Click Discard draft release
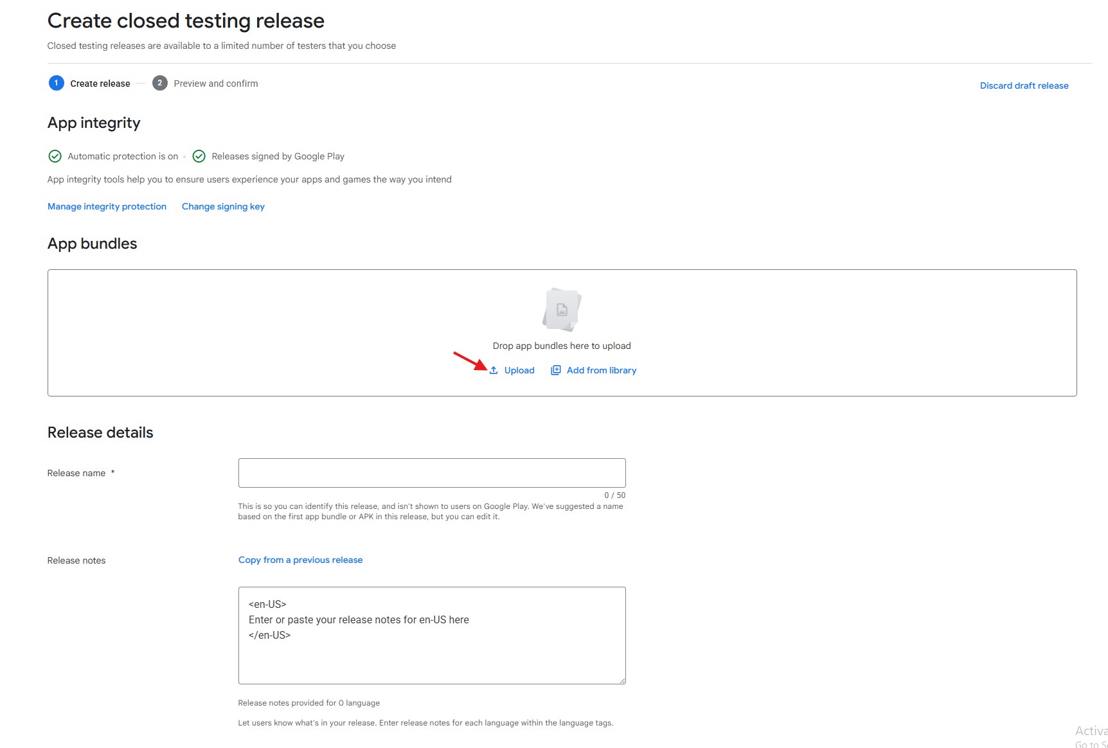 (x=1024, y=85)
